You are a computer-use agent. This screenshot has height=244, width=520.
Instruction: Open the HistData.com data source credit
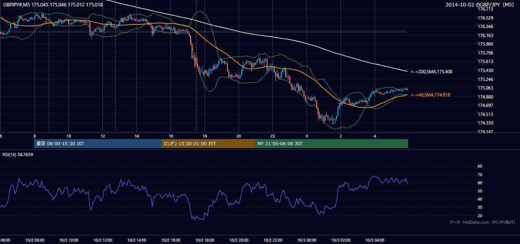[482, 222]
